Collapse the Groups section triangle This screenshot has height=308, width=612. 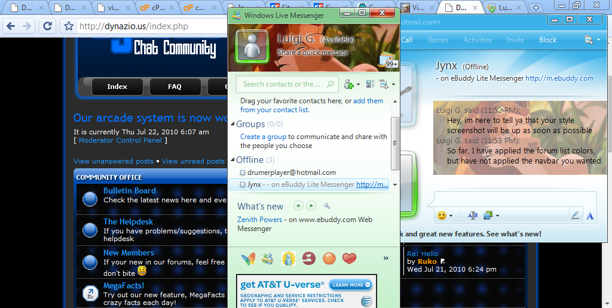(x=233, y=124)
